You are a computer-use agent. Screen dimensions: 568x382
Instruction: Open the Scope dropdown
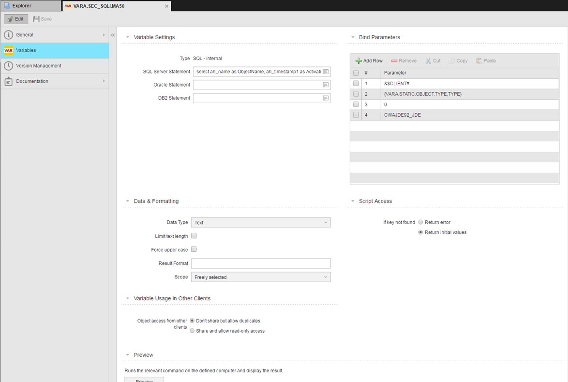[x=261, y=277]
